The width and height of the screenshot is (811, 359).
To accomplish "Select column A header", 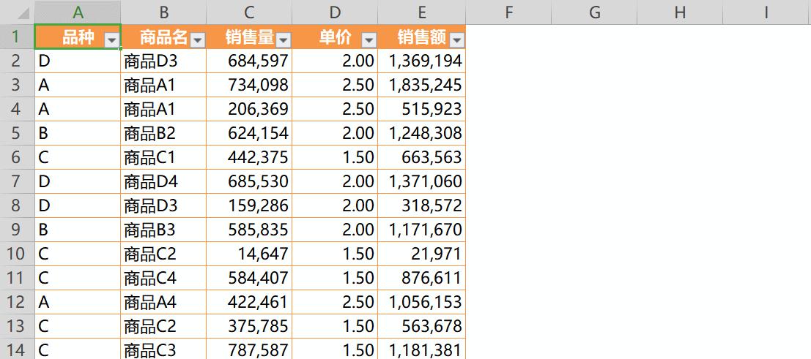I will click(x=78, y=12).
